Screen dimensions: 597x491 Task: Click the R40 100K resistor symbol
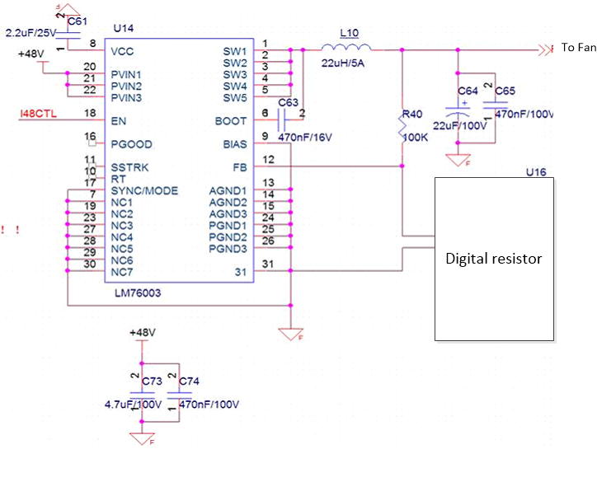(402, 129)
